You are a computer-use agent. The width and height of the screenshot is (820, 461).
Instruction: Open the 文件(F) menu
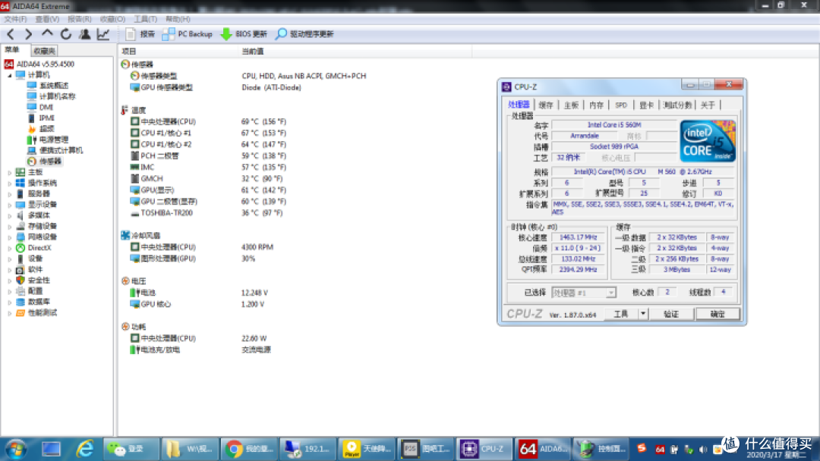(15, 19)
